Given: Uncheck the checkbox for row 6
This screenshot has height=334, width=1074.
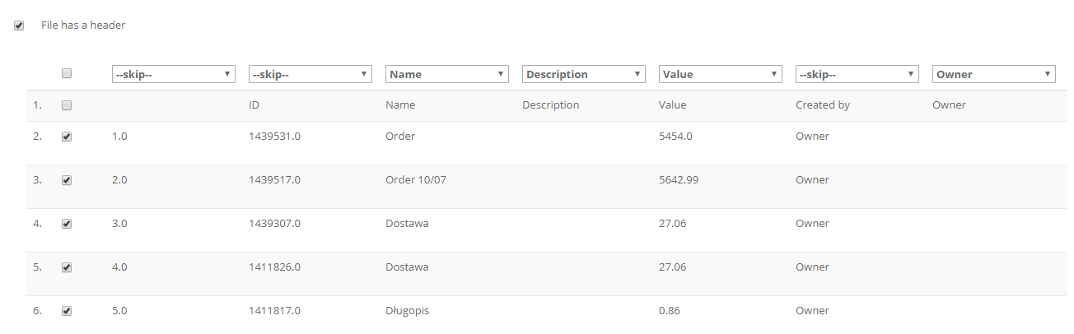Looking at the screenshot, I should click(67, 311).
